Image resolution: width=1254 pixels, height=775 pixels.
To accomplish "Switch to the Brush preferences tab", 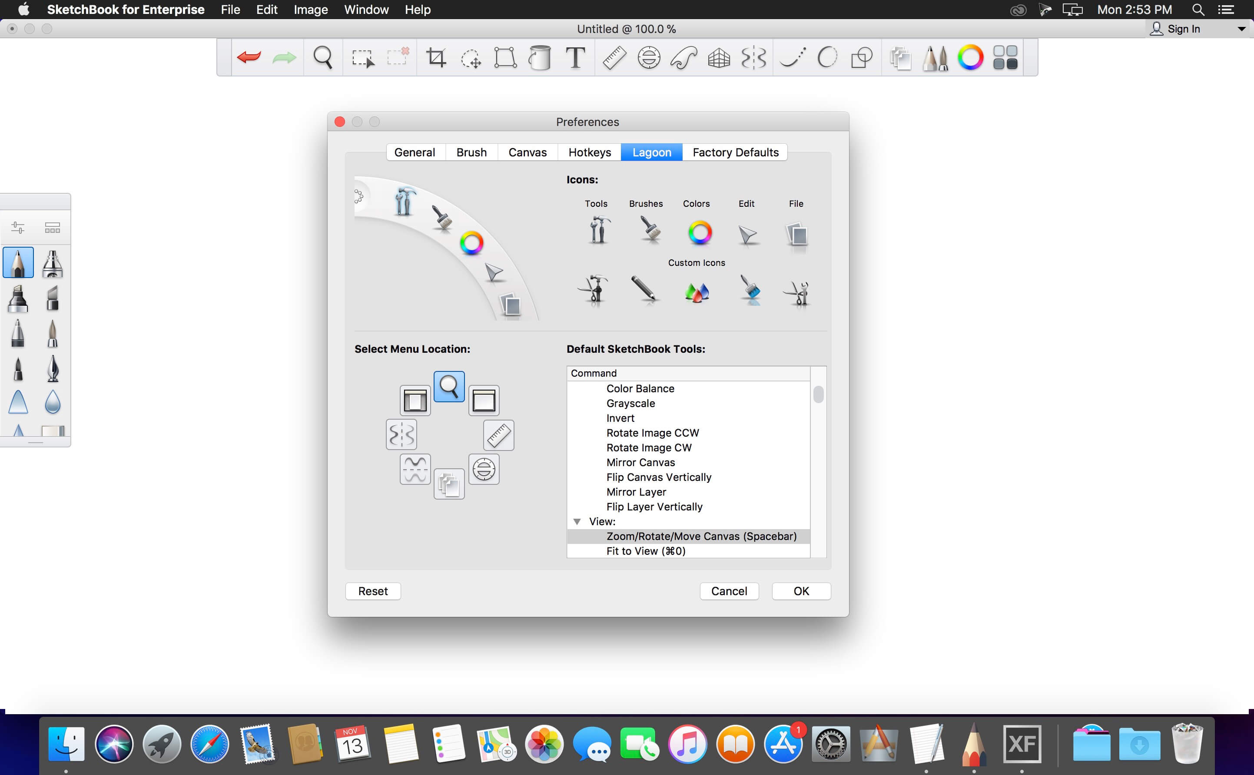I will tap(471, 152).
